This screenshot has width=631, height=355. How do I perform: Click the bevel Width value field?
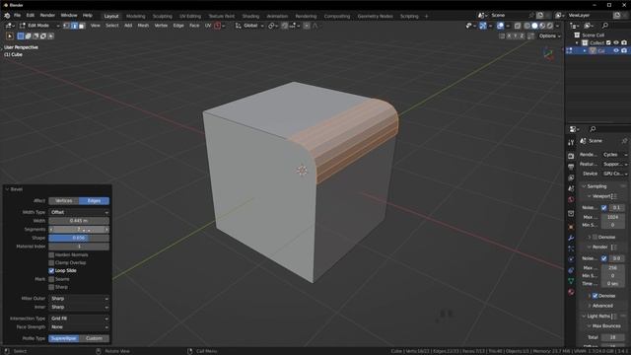(79, 221)
